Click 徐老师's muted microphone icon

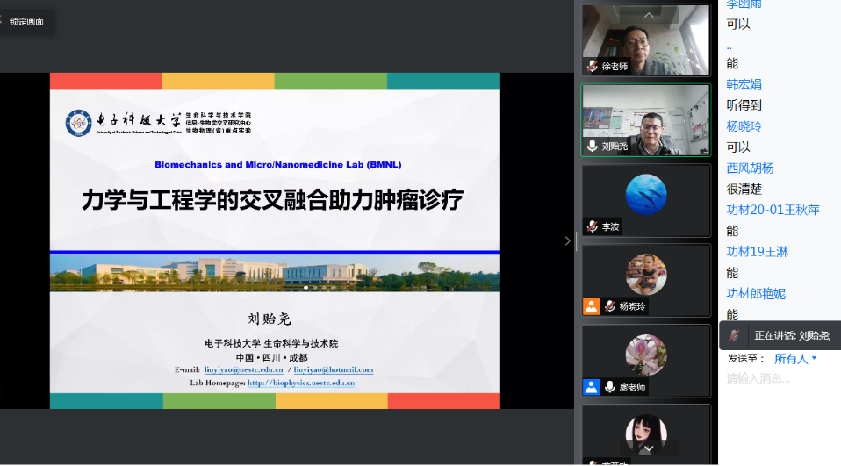[x=593, y=66]
